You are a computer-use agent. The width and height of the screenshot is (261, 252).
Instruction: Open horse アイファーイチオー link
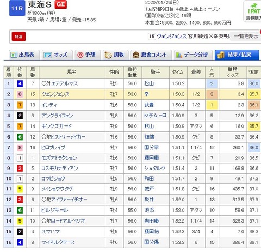(x=69, y=200)
